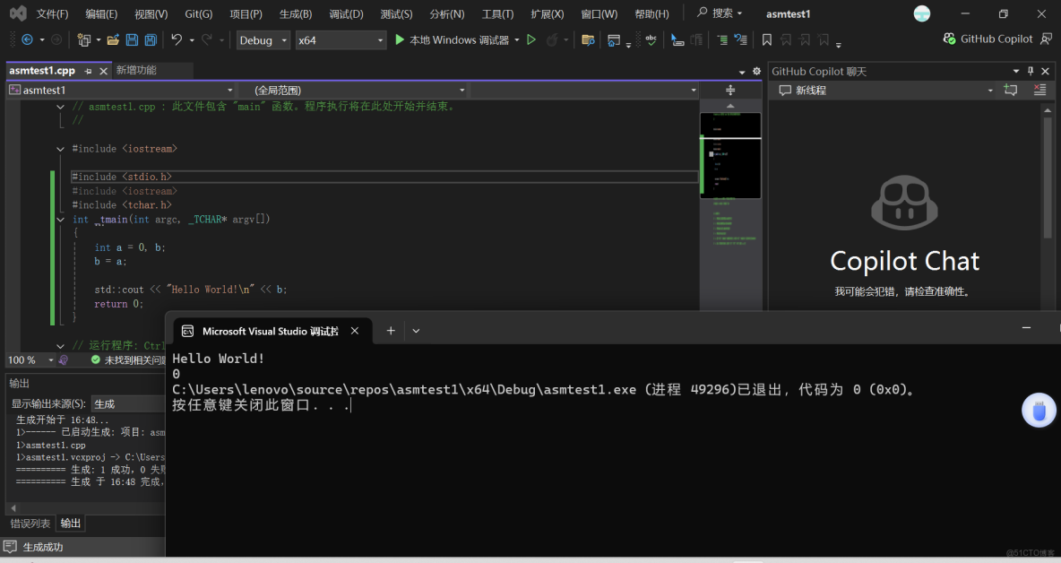Image resolution: width=1061 pixels, height=563 pixels.
Task: Click the Toggle Bookmark icon
Action: coord(769,39)
